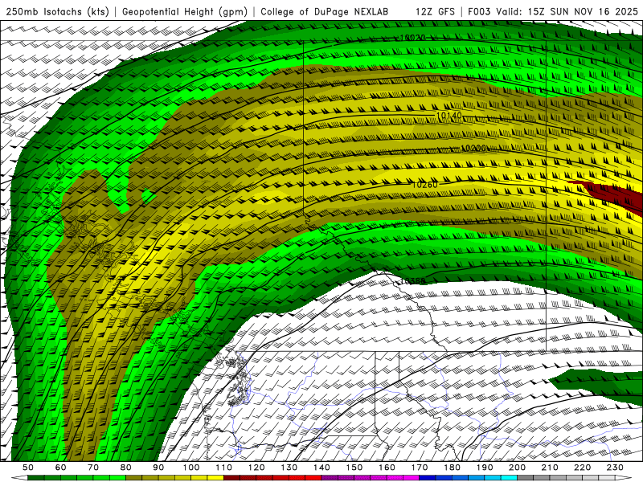Click the legend number 160
The height and width of the screenshot is (482, 643).
point(387,468)
